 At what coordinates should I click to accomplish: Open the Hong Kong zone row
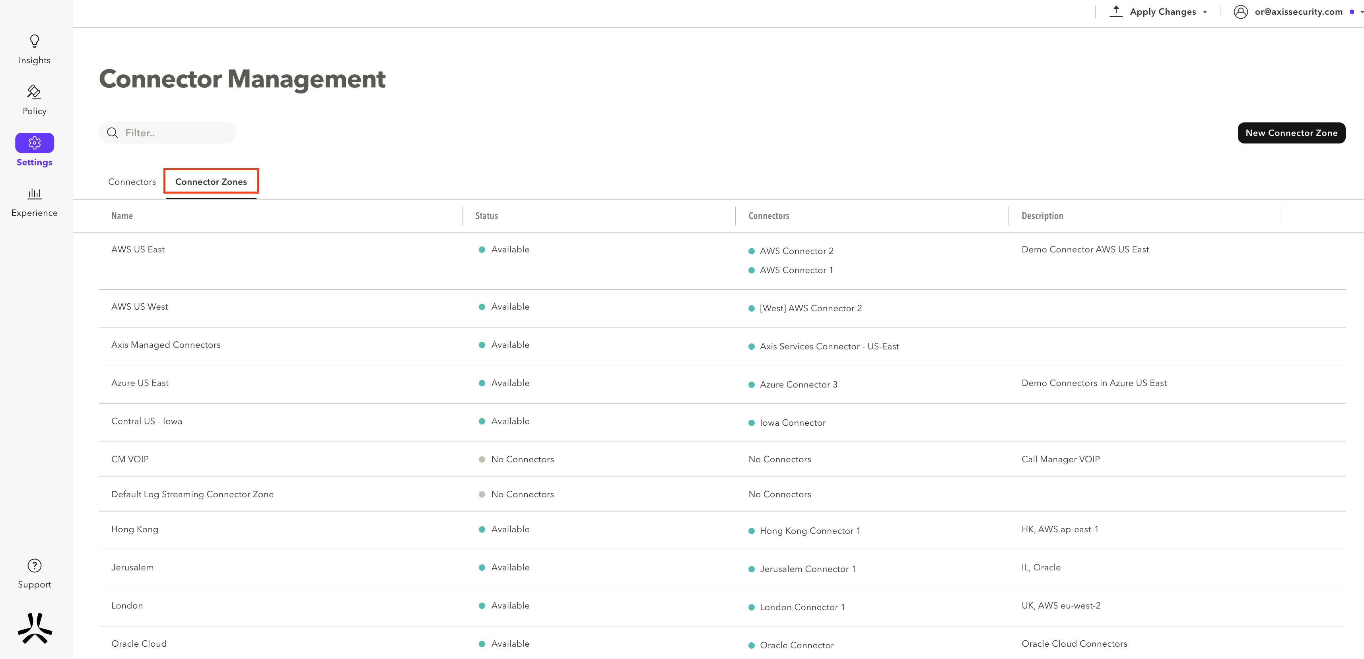point(134,529)
